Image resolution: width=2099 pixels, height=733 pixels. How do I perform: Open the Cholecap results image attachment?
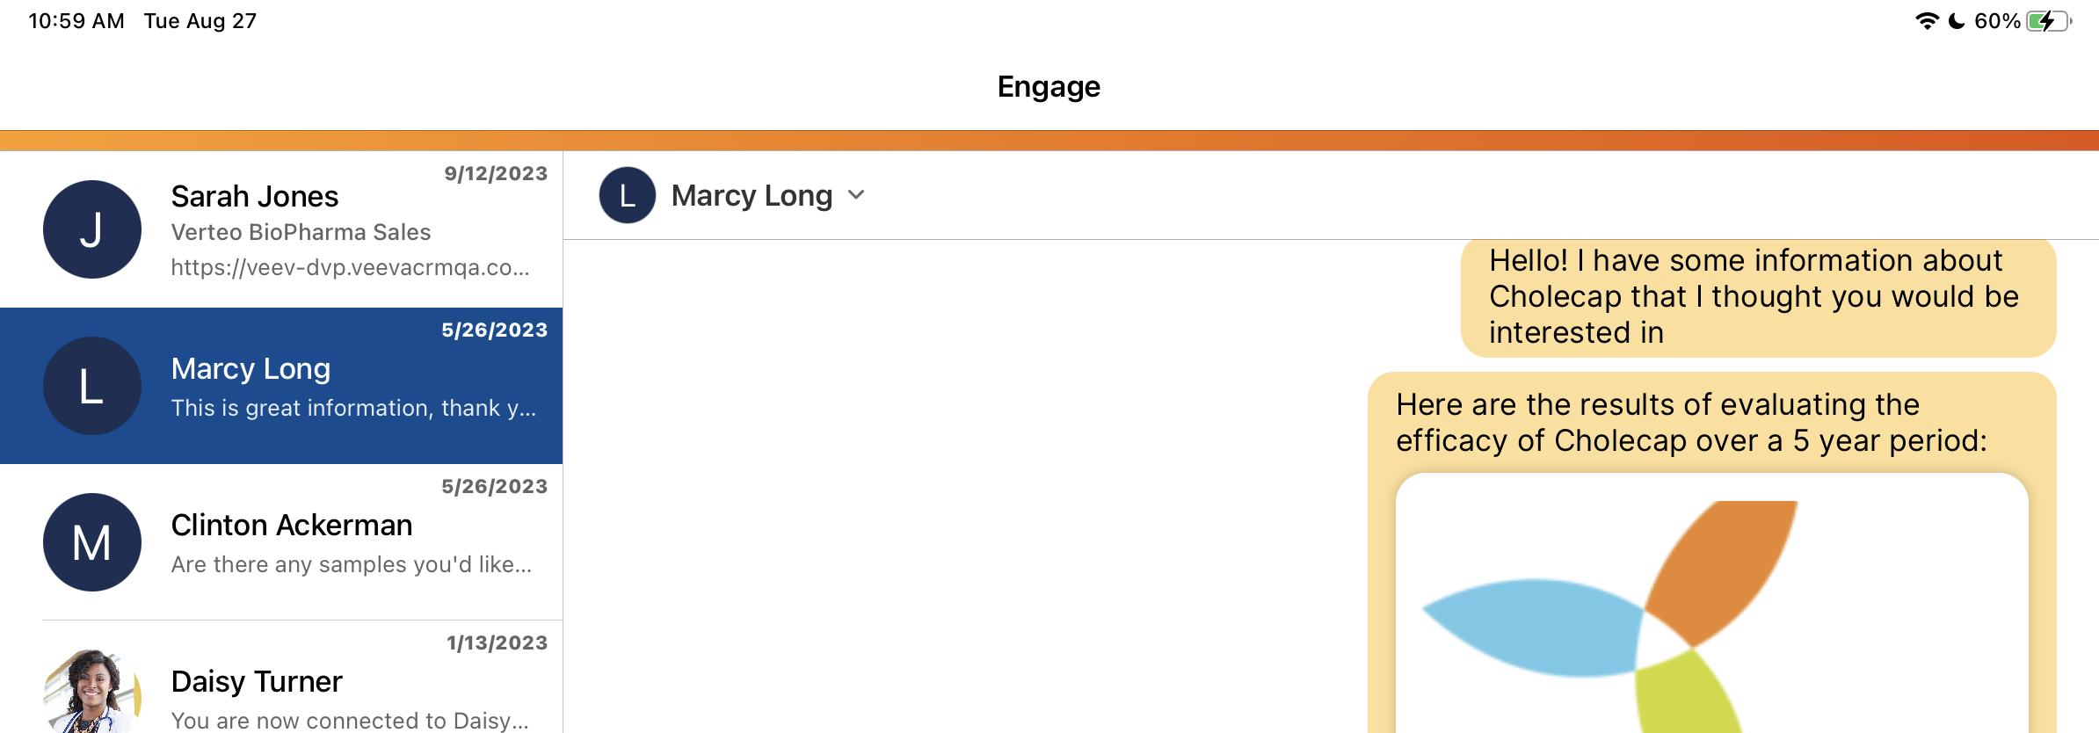pos(1710,606)
